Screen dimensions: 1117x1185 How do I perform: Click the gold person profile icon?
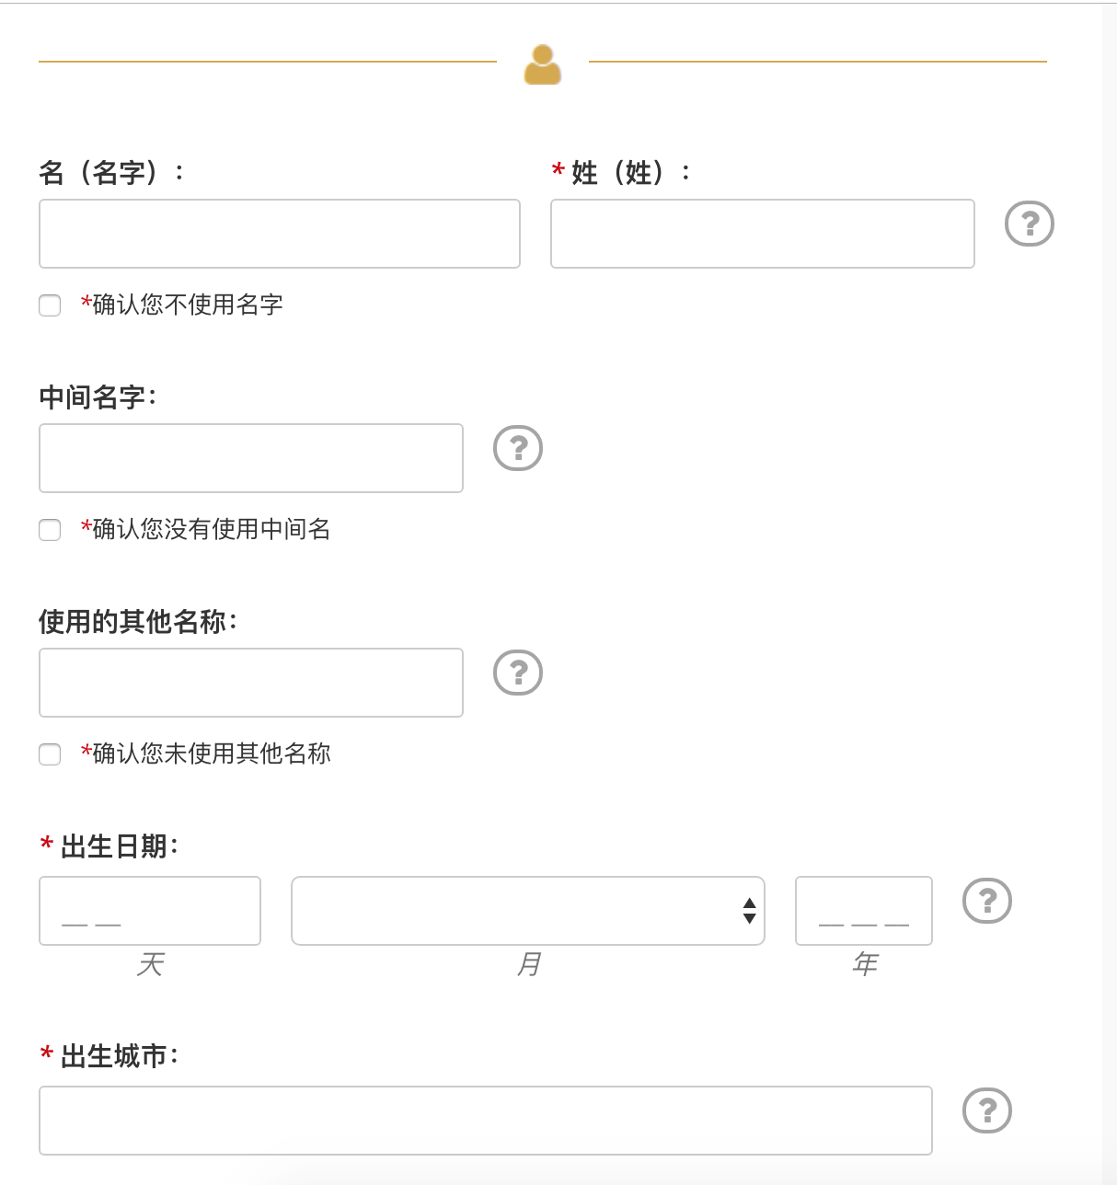[x=542, y=64]
